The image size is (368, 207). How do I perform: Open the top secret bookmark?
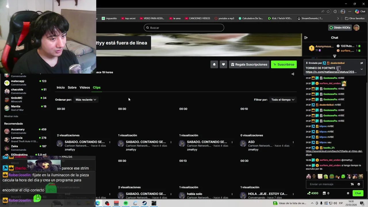point(128,18)
